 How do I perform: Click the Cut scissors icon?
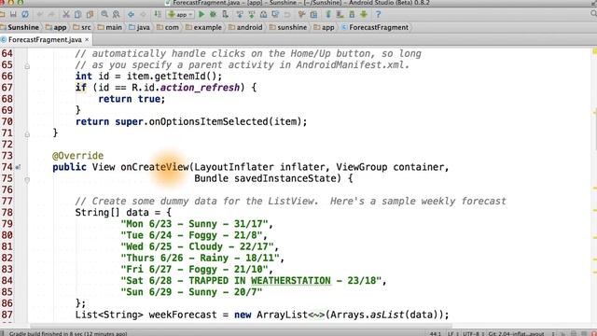coord(66,15)
